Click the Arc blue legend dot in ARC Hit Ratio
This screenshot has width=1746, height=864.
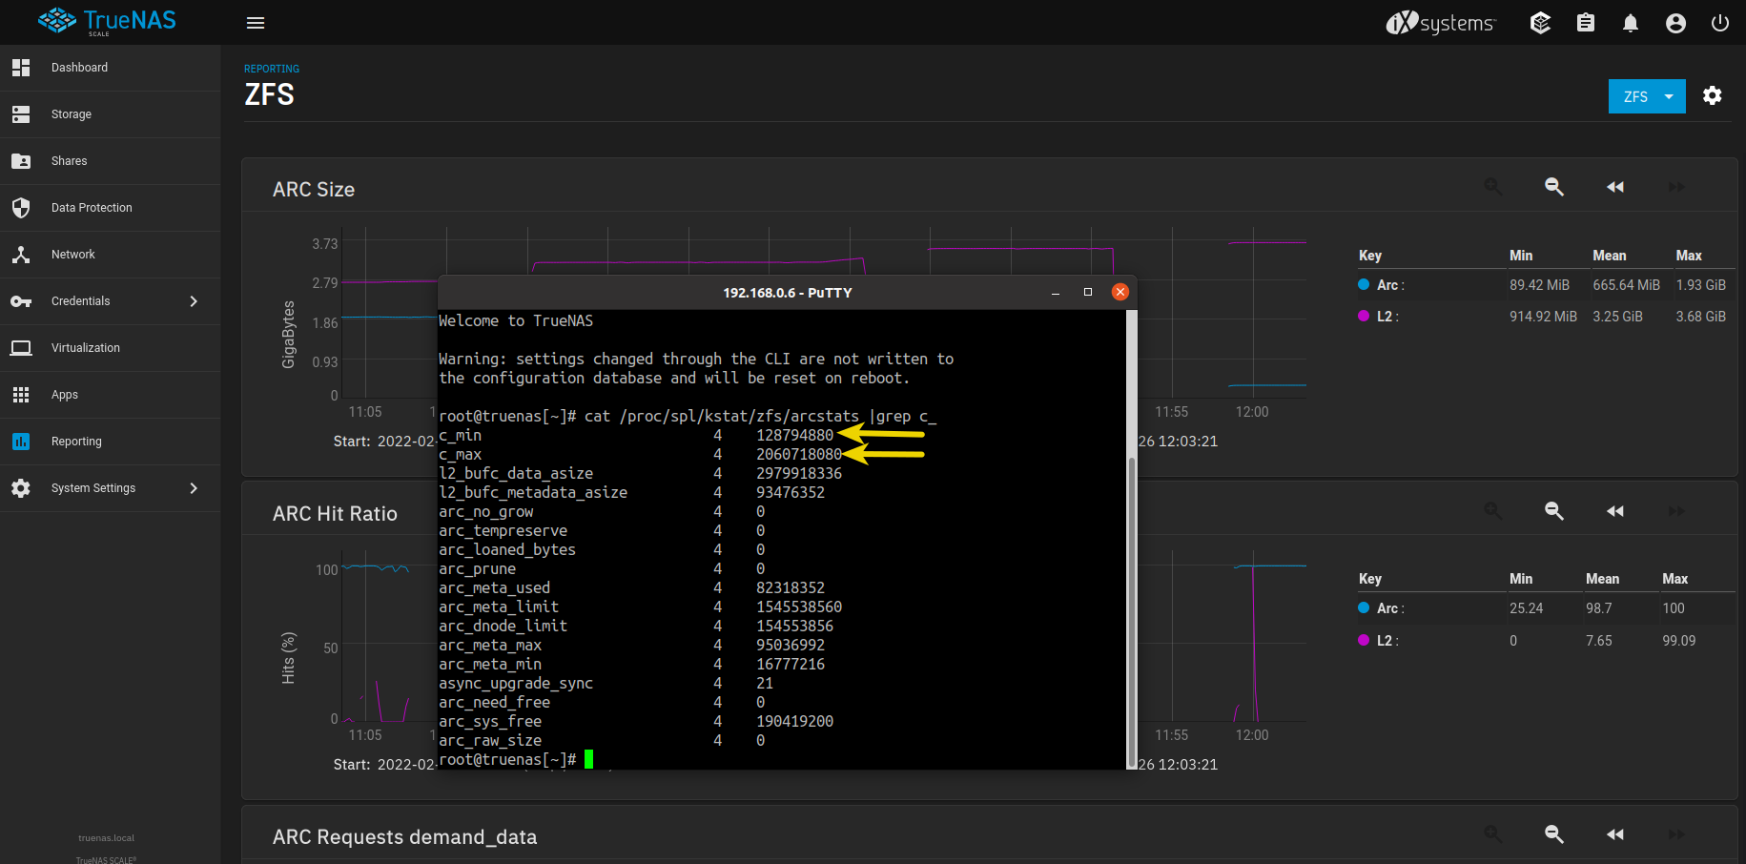pos(1364,607)
